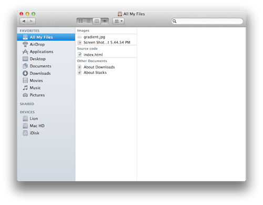Go back to previous folder
The width and height of the screenshot is (263, 205).
(24, 21)
